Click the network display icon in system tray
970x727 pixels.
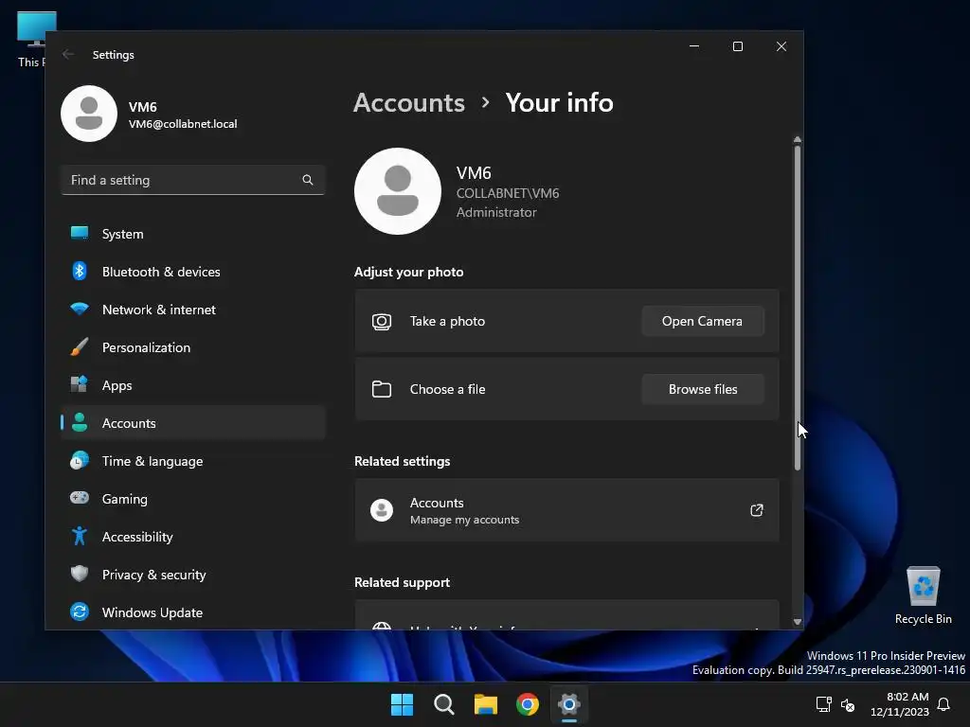pos(823,704)
